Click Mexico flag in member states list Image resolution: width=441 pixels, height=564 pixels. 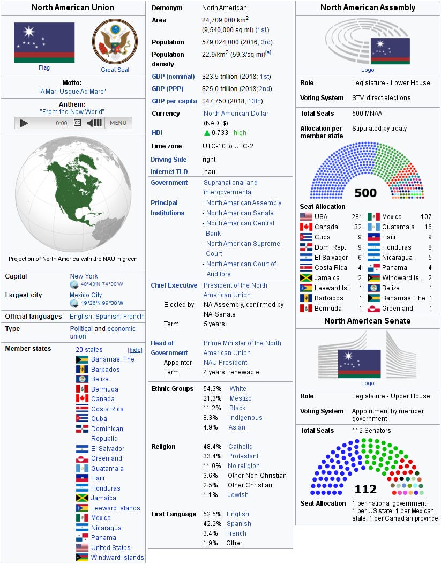click(x=82, y=518)
